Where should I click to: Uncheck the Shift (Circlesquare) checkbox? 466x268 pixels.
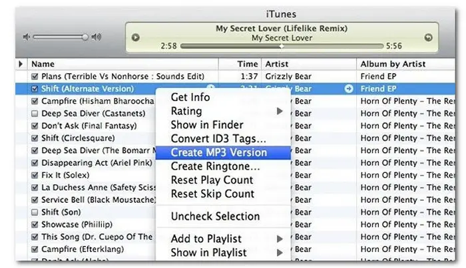click(35, 138)
